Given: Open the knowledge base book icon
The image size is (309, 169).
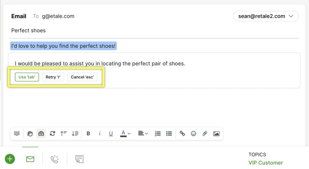Looking at the screenshot, I should (x=17, y=134).
